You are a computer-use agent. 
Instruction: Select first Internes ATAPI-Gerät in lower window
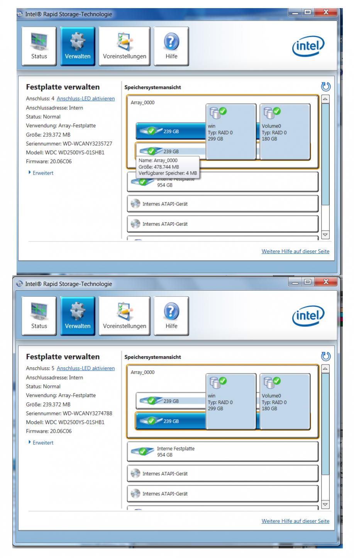click(223, 473)
